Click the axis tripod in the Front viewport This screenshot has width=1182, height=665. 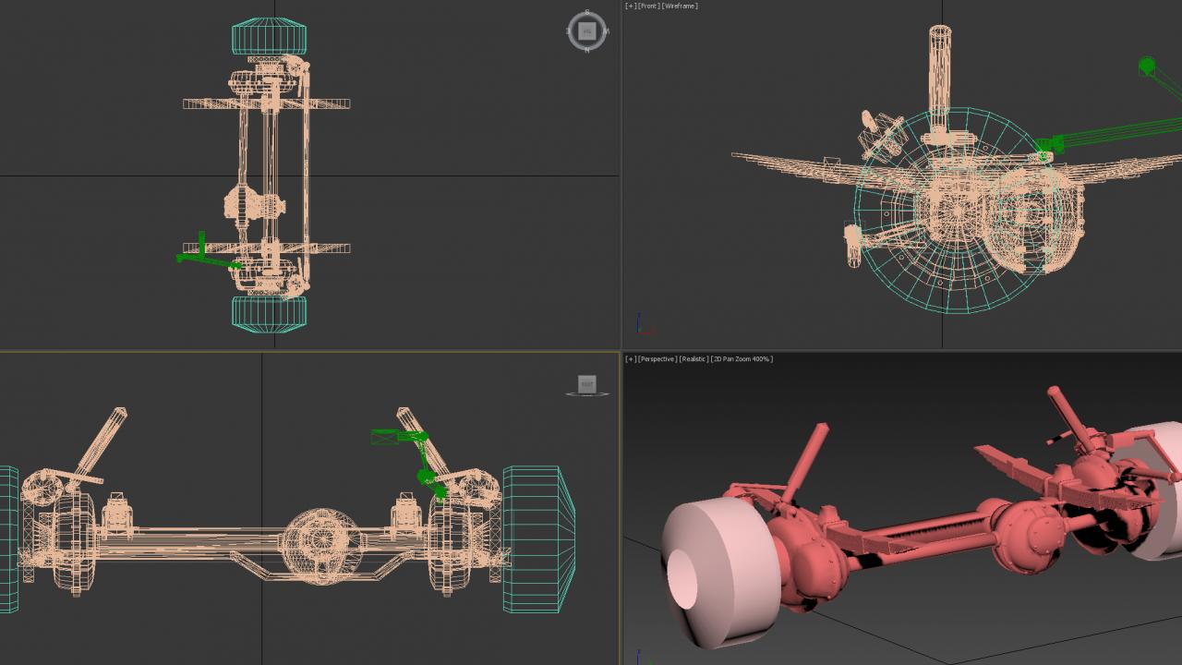pyautogui.click(x=641, y=327)
